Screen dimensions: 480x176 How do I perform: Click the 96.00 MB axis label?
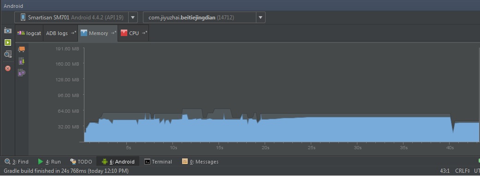pos(69,95)
